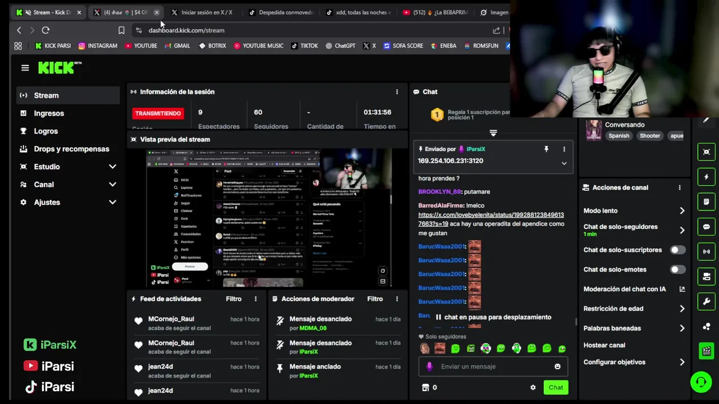
Task: Reload the page in the browser
Action: tap(45, 30)
